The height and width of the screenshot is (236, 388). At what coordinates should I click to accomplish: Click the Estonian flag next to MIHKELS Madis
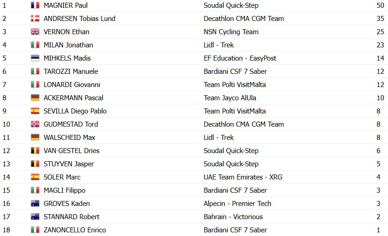pyautogui.click(x=35, y=58)
